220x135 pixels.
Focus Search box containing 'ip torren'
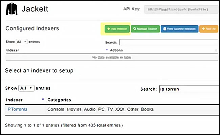[x=190, y=89]
